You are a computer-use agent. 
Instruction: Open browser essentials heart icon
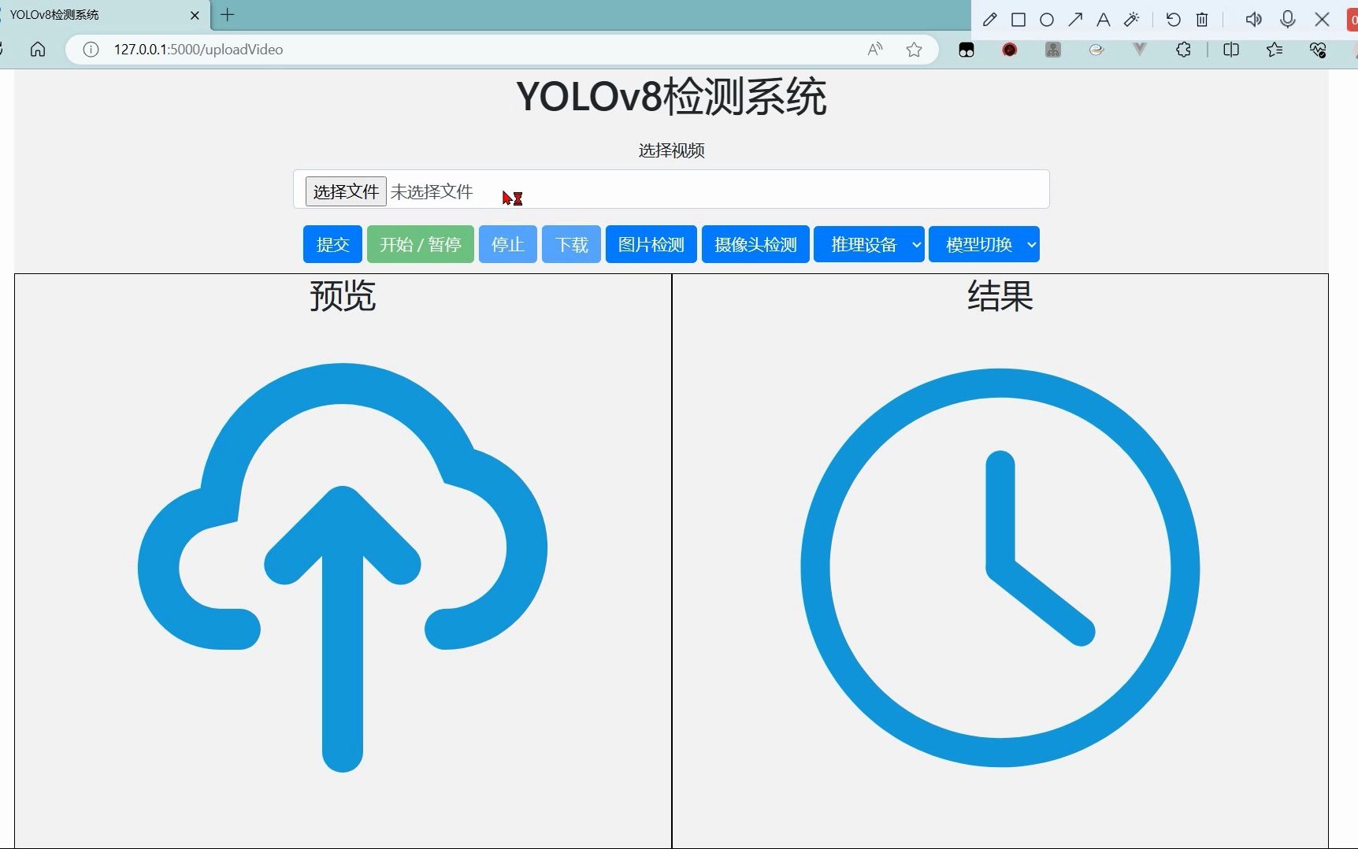[x=1318, y=50]
